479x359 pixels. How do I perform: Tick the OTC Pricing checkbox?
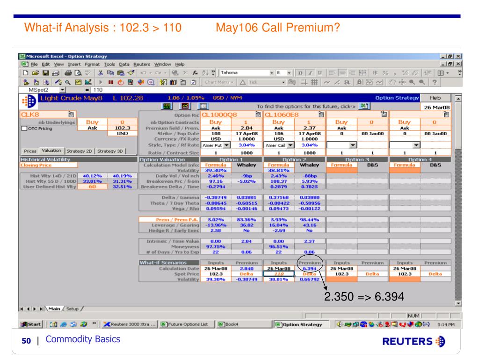pos(24,129)
